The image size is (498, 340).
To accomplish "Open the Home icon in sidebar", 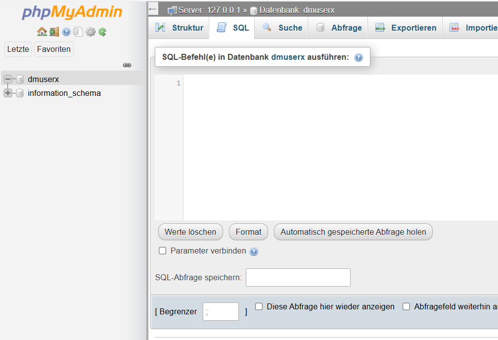I will pyautogui.click(x=42, y=32).
